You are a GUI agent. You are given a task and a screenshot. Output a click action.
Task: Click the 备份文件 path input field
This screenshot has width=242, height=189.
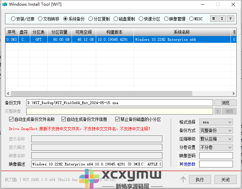(x=119, y=103)
